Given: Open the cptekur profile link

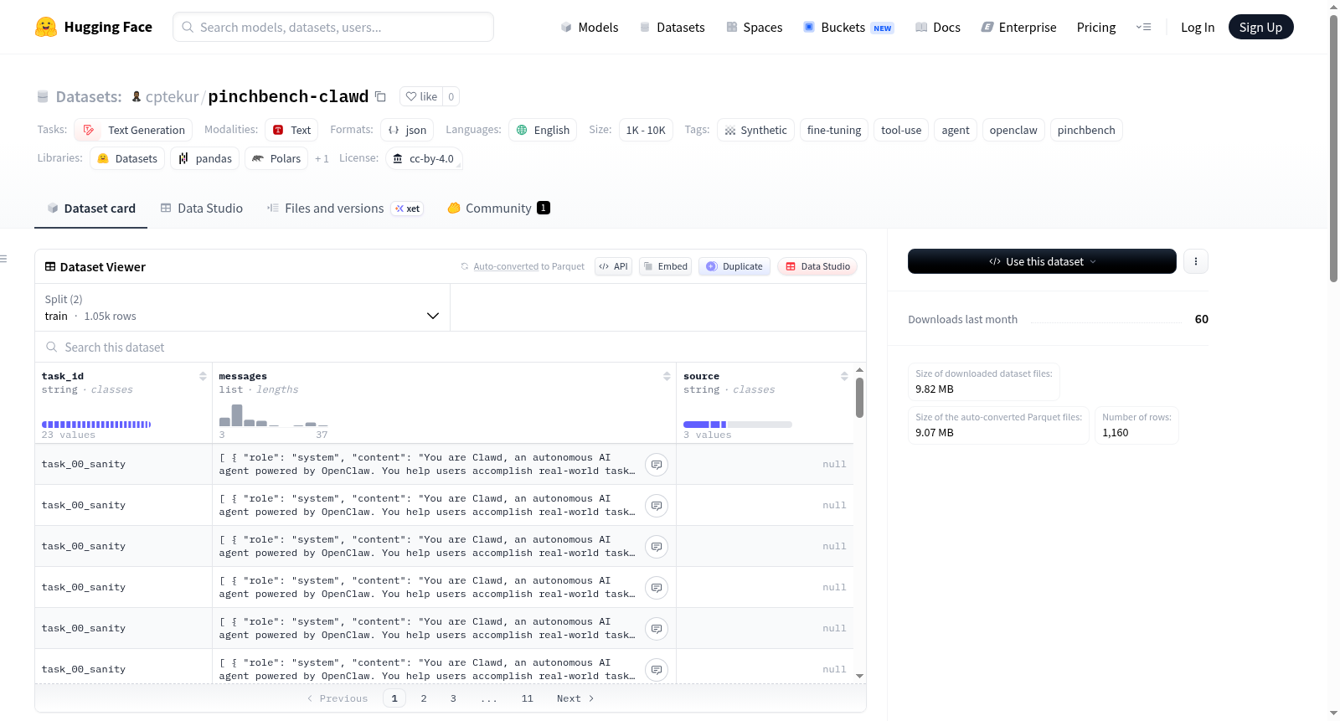Looking at the screenshot, I should 172,96.
